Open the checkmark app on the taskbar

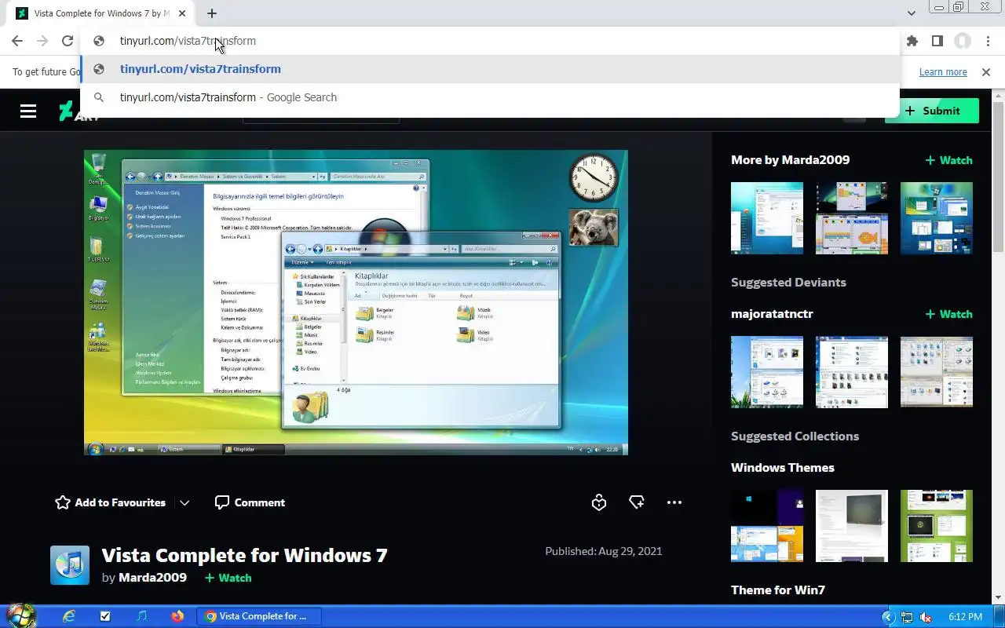click(x=105, y=616)
